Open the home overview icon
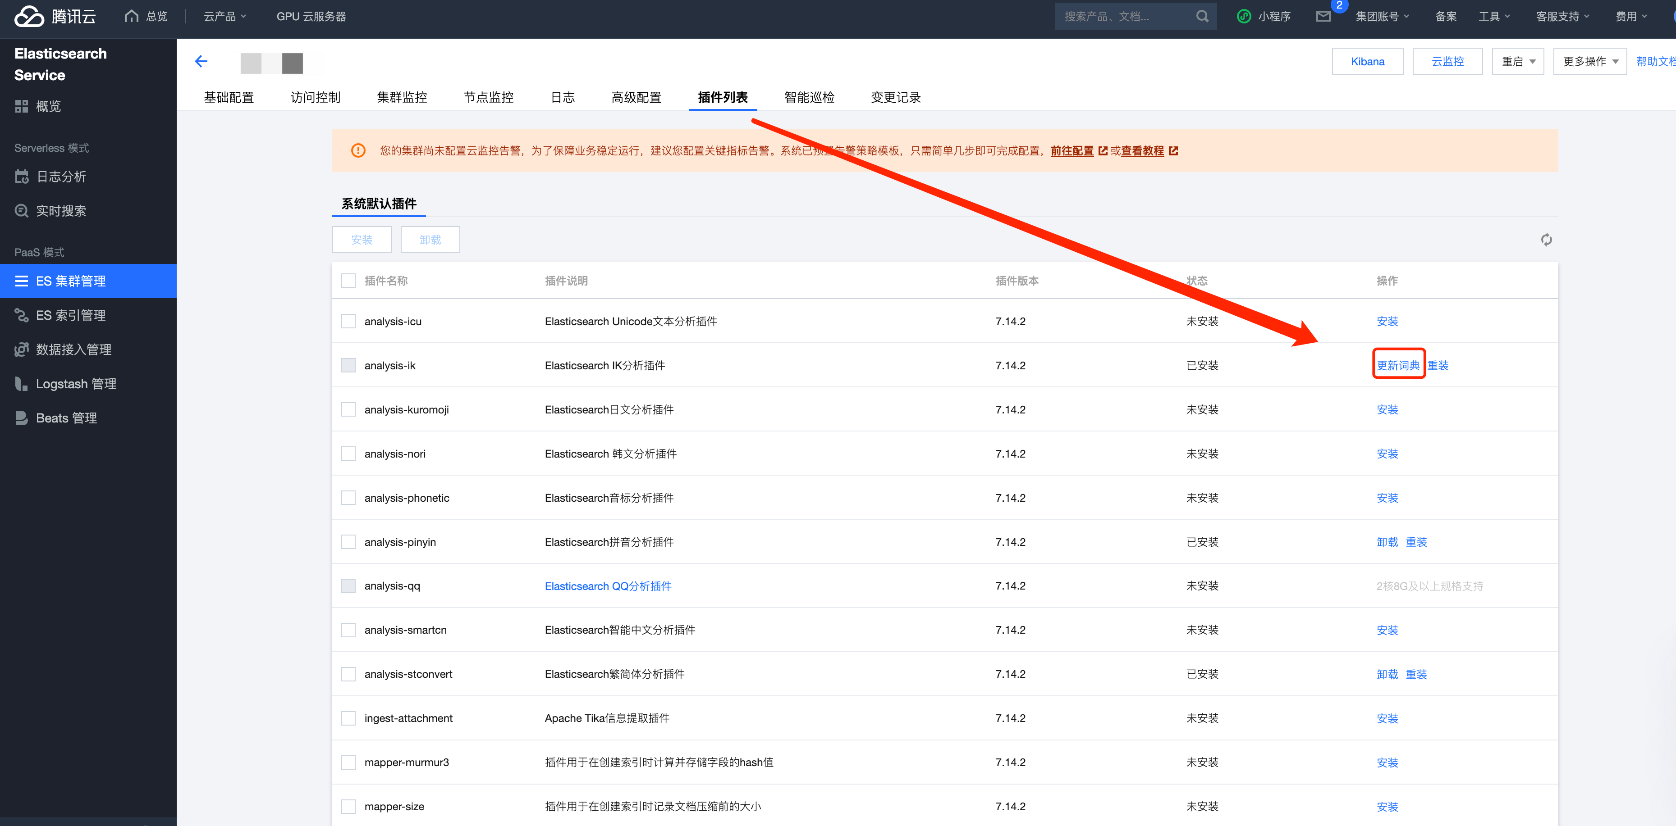The width and height of the screenshot is (1676, 826). coord(132,16)
